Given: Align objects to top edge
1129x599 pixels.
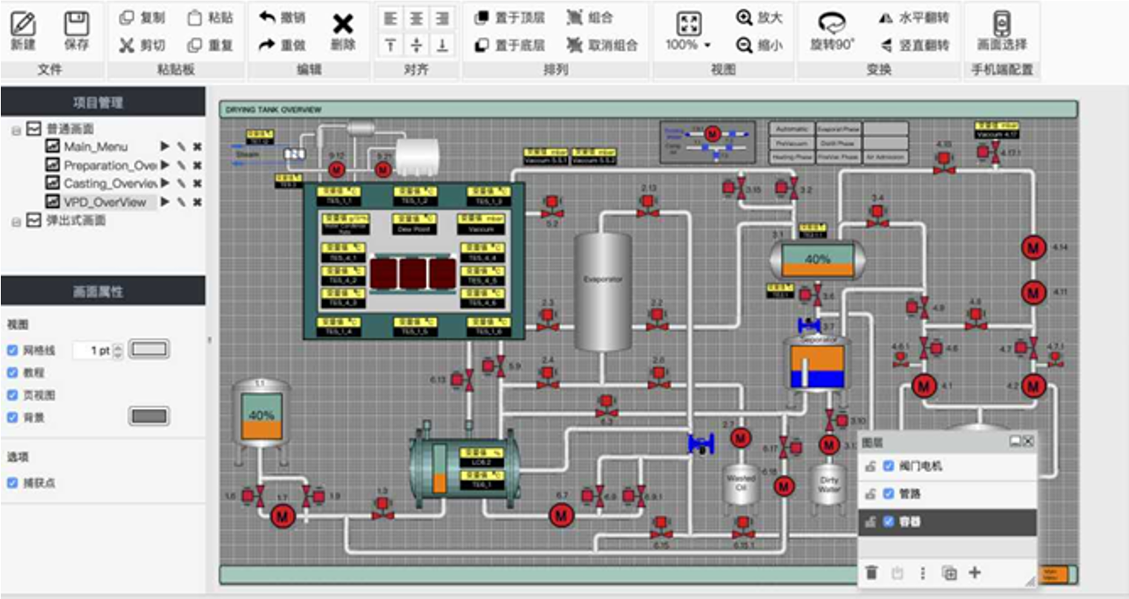Looking at the screenshot, I should [391, 45].
